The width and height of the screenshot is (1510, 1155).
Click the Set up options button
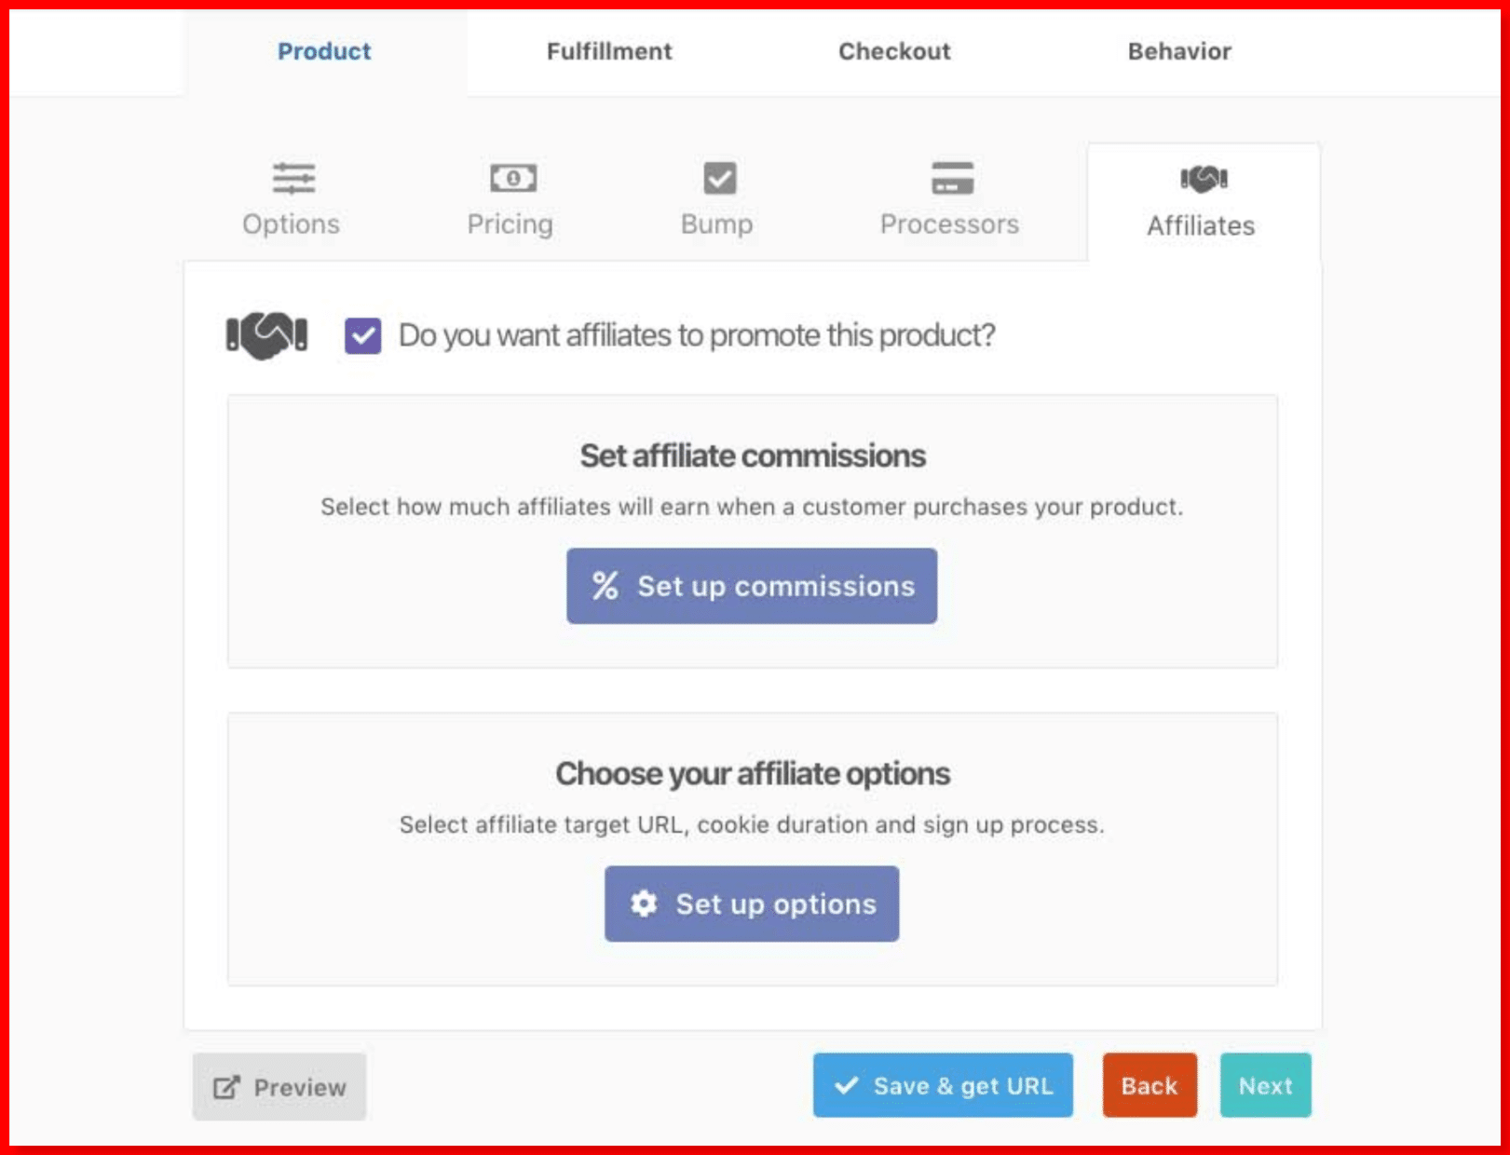coord(752,904)
